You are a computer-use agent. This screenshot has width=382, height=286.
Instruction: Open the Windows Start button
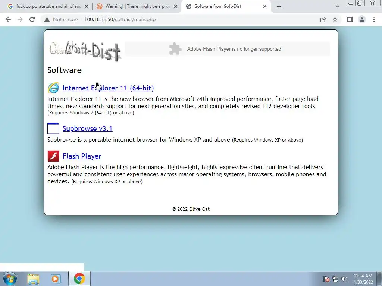[x=10, y=279]
